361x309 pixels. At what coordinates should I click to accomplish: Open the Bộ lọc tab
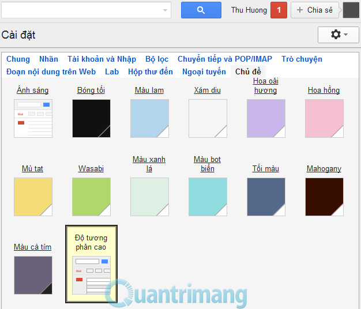pos(157,59)
